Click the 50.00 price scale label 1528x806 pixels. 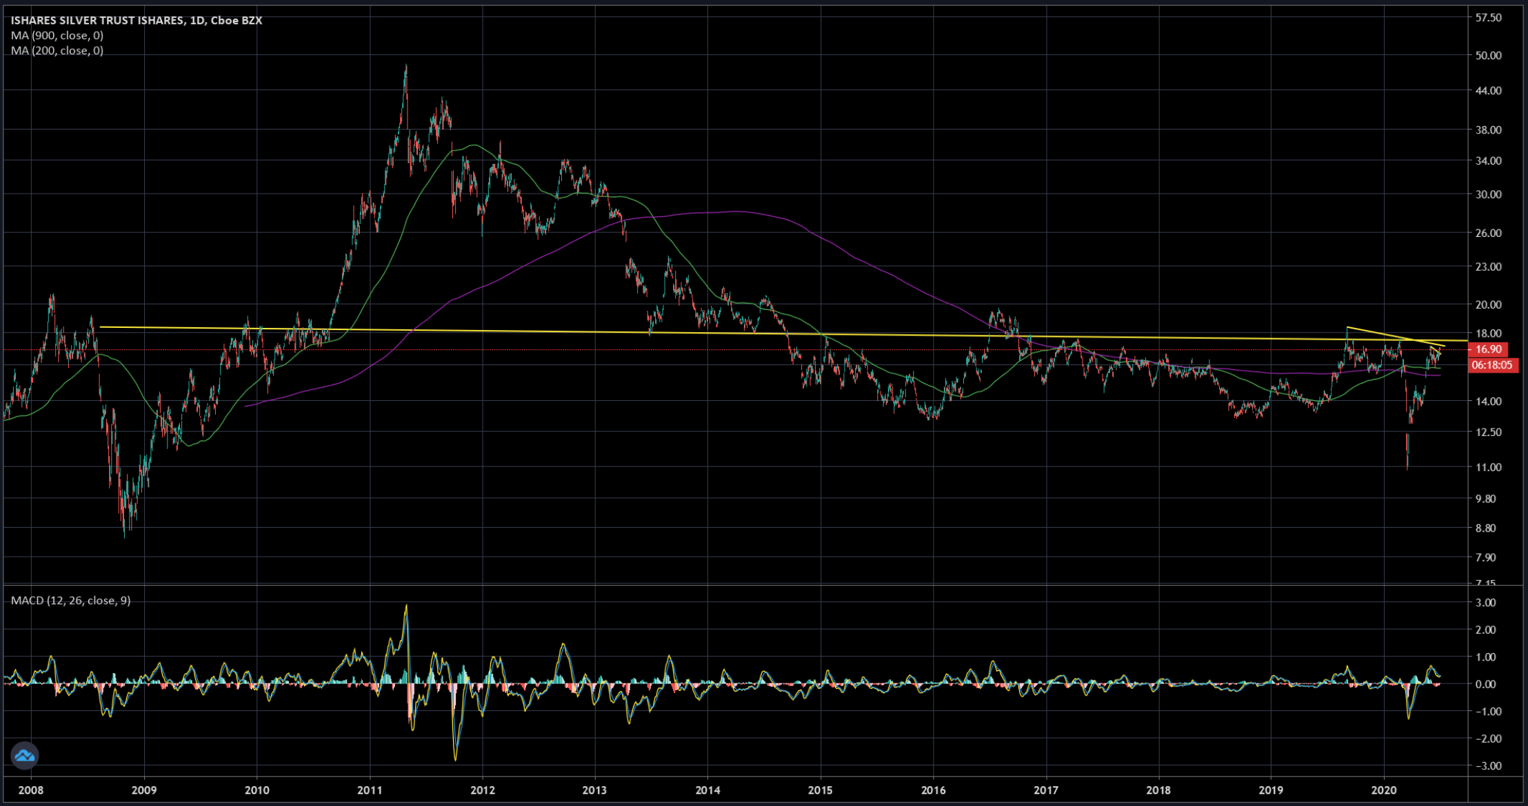point(1488,55)
